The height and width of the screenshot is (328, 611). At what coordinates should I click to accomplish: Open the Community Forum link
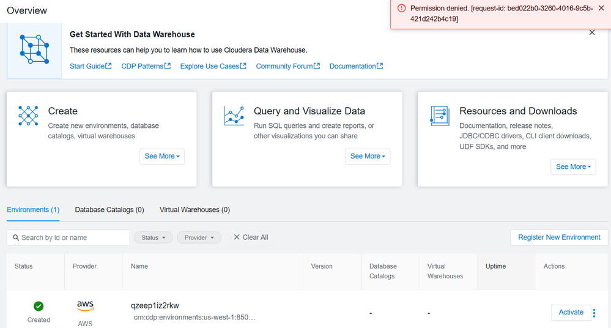click(288, 66)
